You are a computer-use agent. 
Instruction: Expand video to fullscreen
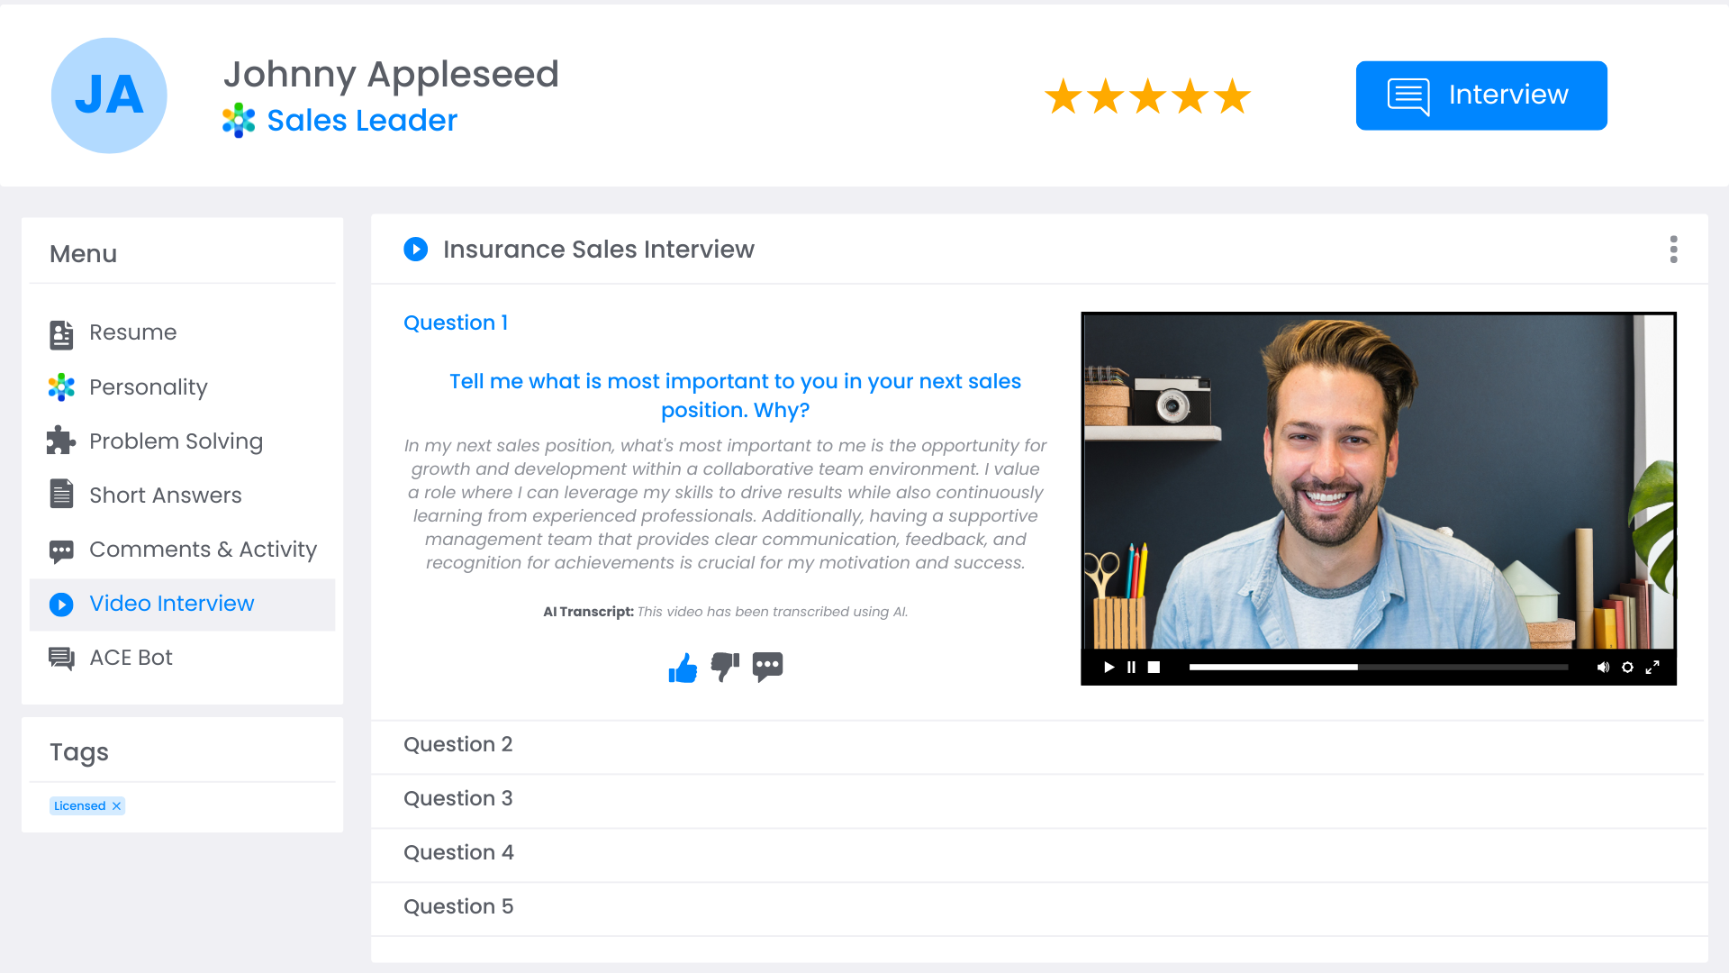tap(1652, 668)
